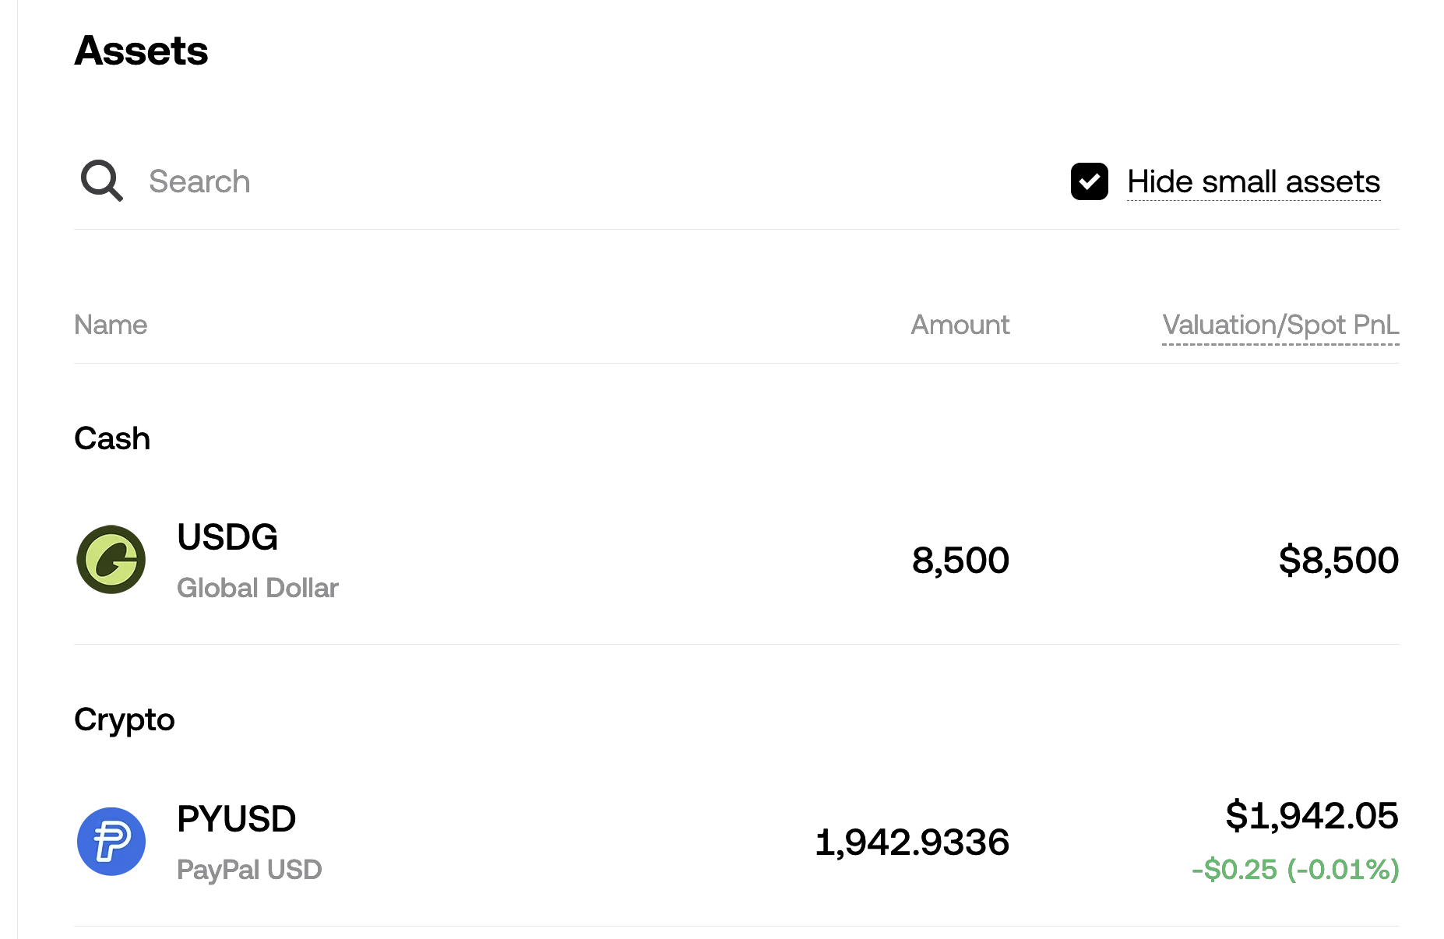Uncheck the Hide small assets checkbox

pos(1089,181)
